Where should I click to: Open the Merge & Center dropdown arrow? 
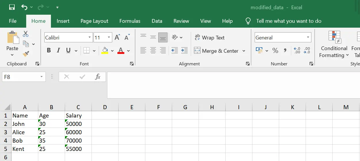click(x=244, y=51)
